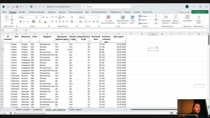Open Sort and Filter (Сортировка и фильтр)
The image size is (210, 118).
(166, 20)
